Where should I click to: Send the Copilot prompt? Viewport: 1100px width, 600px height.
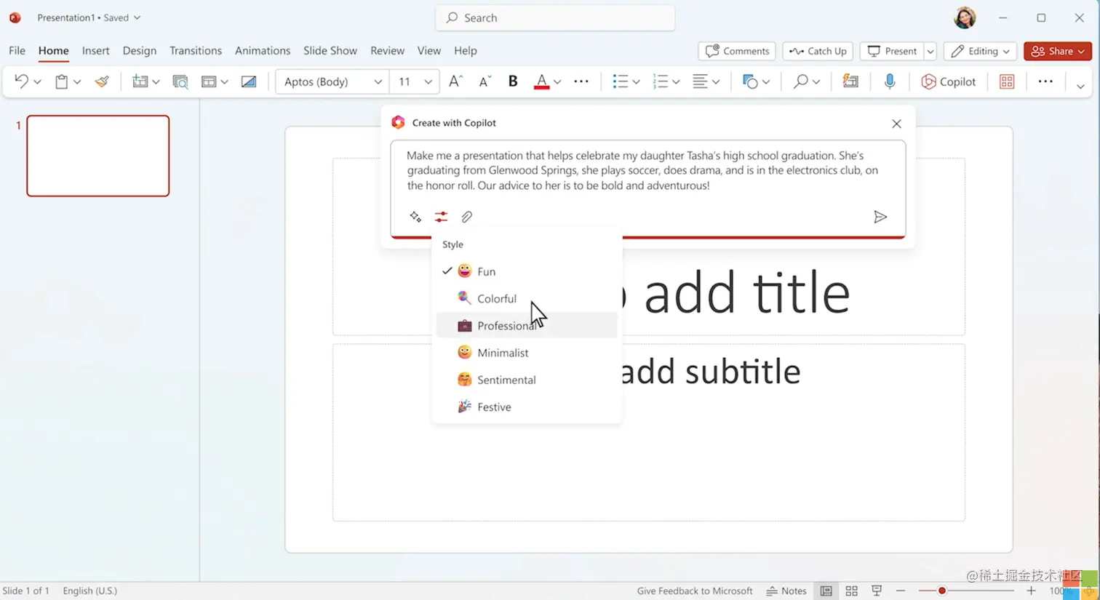880,217
